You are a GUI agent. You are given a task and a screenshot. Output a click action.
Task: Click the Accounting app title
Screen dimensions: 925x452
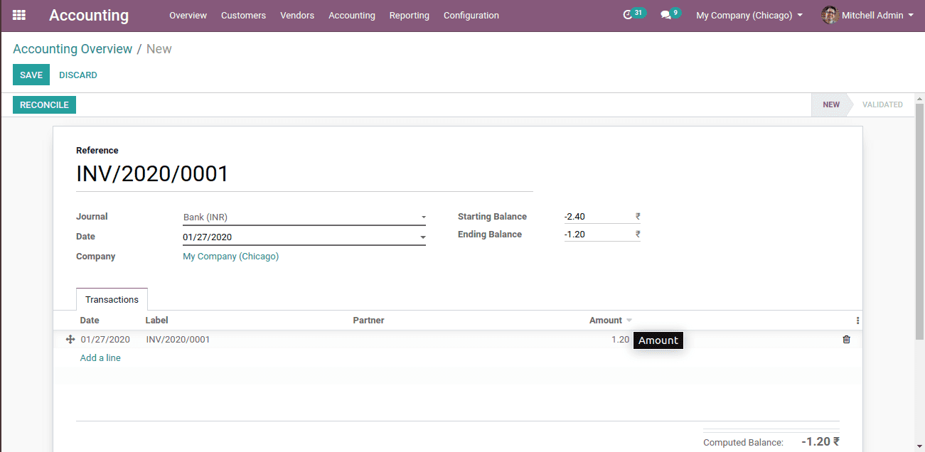point(89,15)
